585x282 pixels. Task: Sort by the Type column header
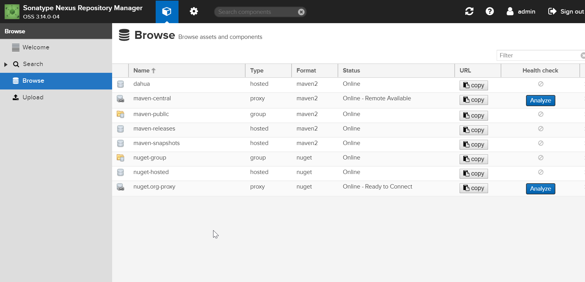(268, 71)
